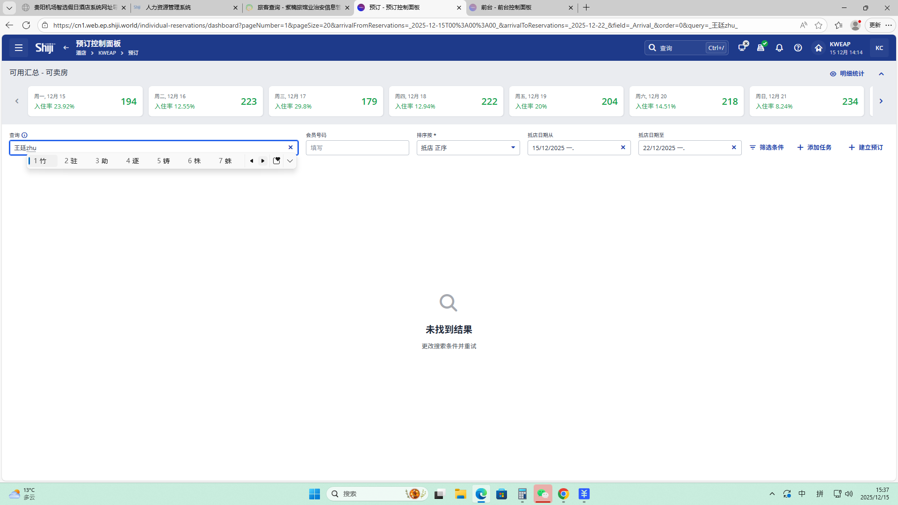Click the home property icon
898x505 pixels.
pos(818,48)
